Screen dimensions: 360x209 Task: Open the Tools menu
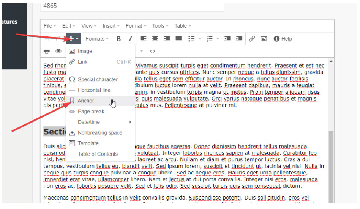pos(160,26)
